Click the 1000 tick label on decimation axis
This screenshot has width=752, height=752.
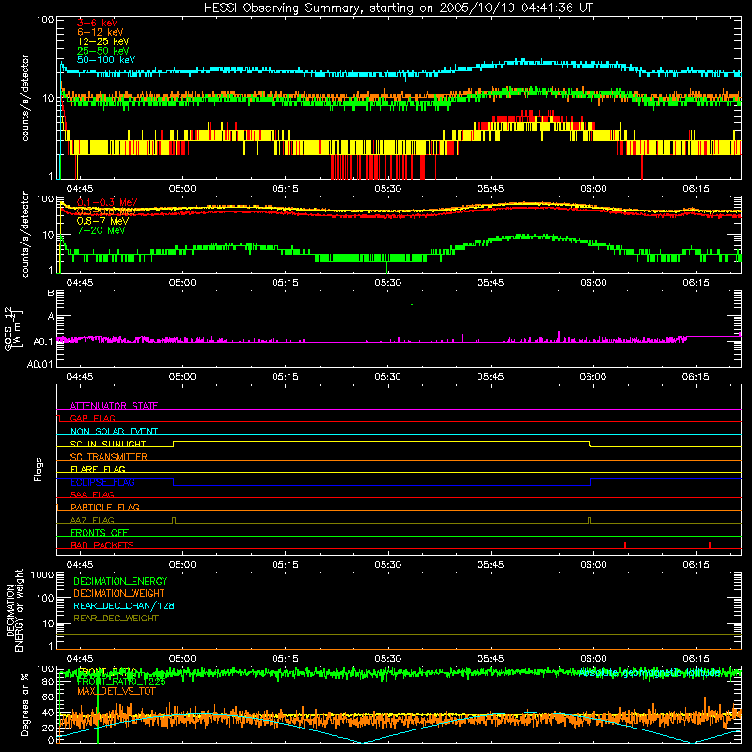click(x=42, y=574)
